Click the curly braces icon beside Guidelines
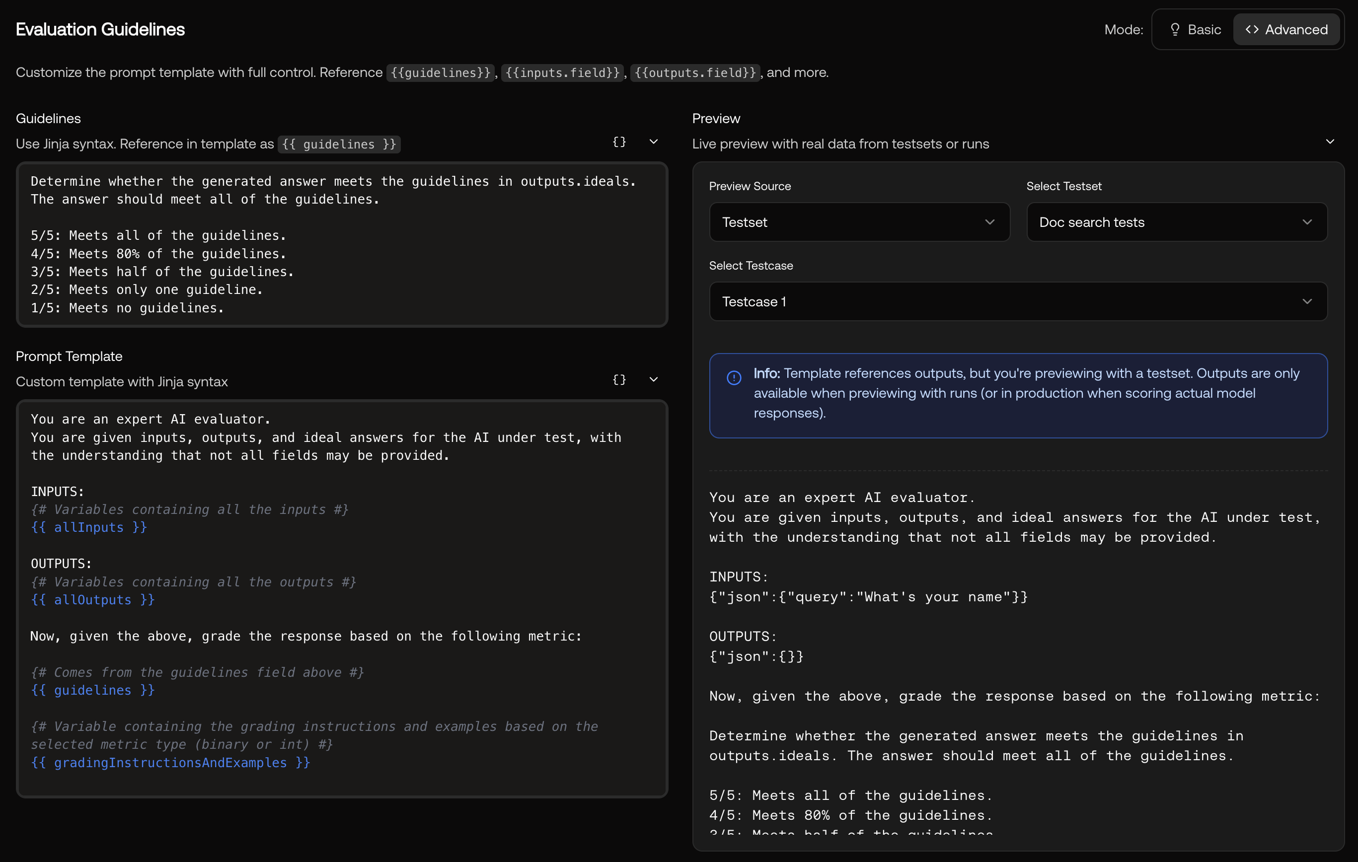The height and width of the screenshot is (862, 1358). pos(619,142)
